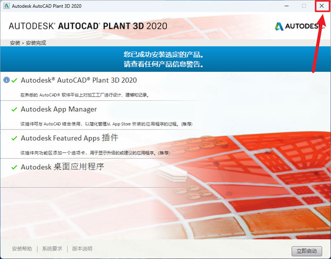Click the disabled maximize button
This screenshot has width=331, height=259.
[x=304, y=6]
